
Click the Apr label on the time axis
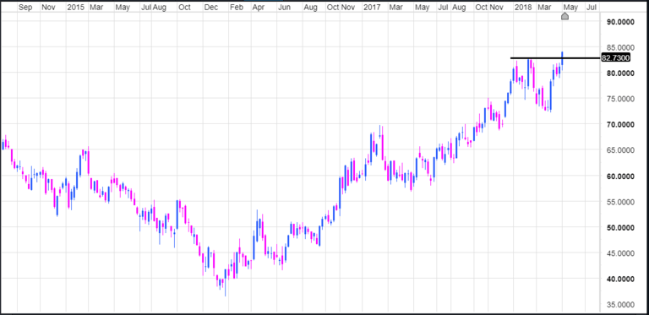[x=259, y=8]
